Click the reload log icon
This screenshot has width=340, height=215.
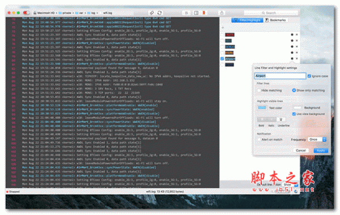160,13
